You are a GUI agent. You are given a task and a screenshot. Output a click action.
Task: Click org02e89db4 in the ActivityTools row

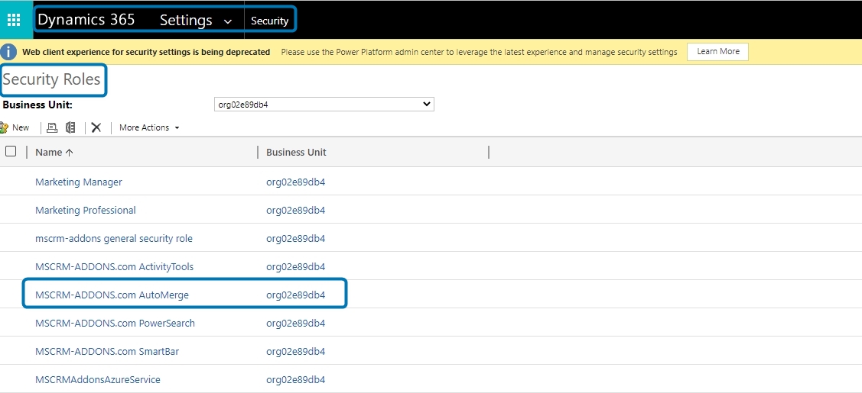(296, 267)
